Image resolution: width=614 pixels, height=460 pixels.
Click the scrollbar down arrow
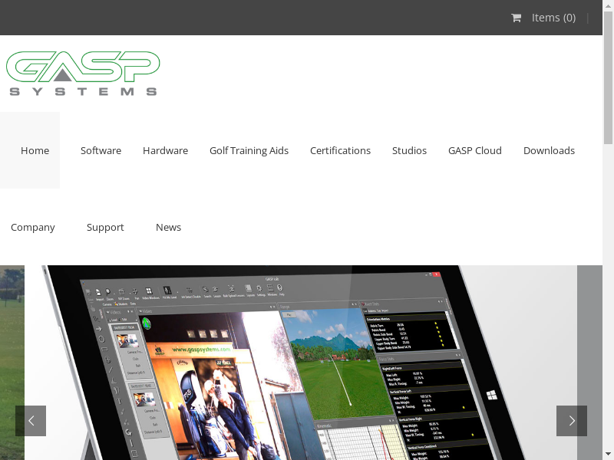(x=608, y=455)
